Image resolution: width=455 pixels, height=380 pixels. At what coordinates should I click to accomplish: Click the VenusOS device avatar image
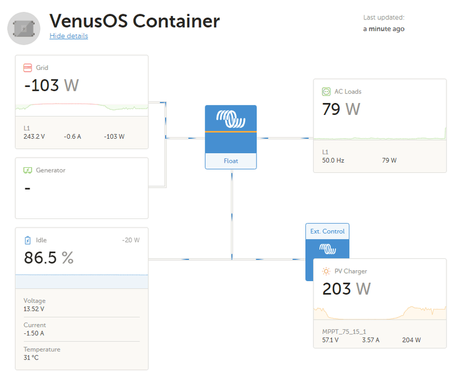(x=23, y=28)
